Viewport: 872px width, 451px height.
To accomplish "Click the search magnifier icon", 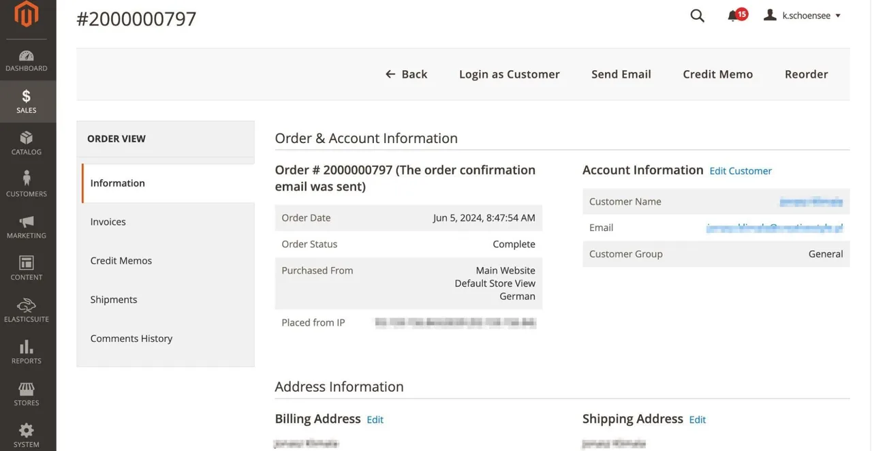I will pos(697,16).
